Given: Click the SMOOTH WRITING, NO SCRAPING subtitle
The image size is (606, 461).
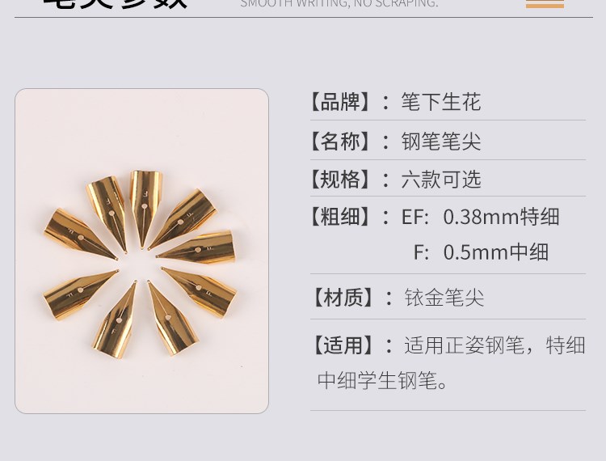Looking at the screenshot, I should (x=339, y=3).
